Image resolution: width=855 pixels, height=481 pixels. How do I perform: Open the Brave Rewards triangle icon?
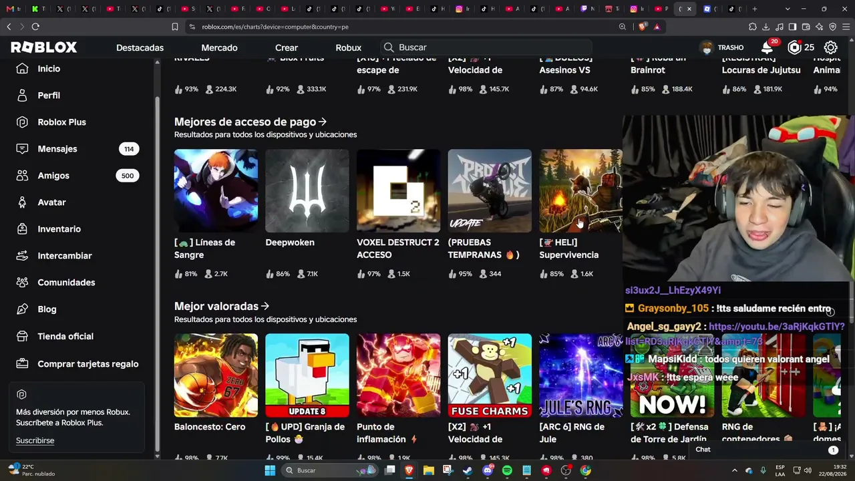pyautogui.click(x=657, y=27)
